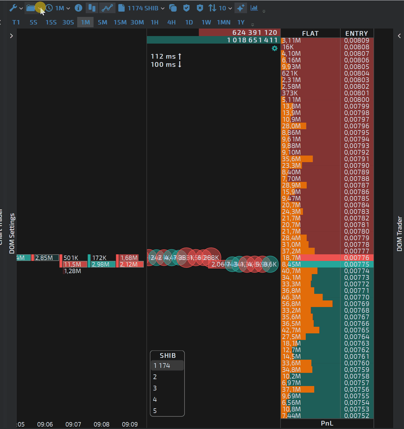This screenshot has width=404, height=429.
Task: Toggle the line chart mode button
Action: 107,8
